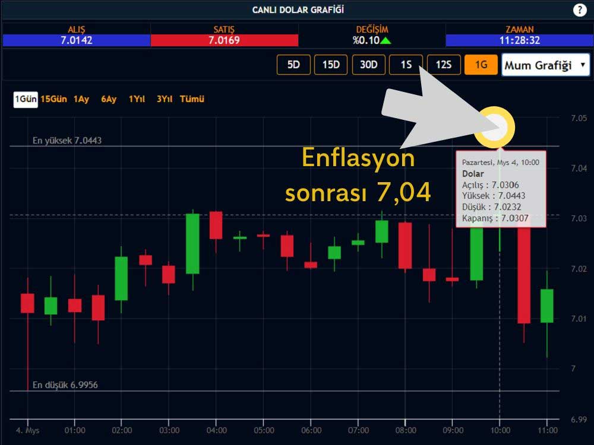Select the 30D interval button

369,65
